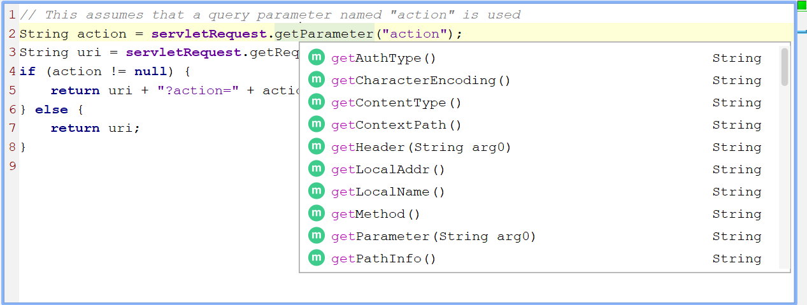Pick the getMethod() suggestion text
The width and height of the screenshot is (807, 305).
(376, 214)
